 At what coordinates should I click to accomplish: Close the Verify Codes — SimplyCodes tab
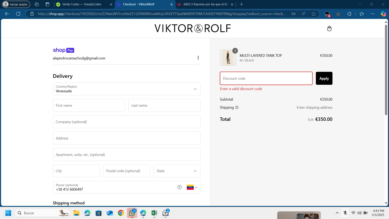111,4
